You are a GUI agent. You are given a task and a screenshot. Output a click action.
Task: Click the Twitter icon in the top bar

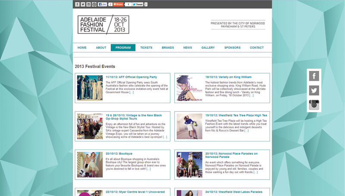[x=83, y=4]
